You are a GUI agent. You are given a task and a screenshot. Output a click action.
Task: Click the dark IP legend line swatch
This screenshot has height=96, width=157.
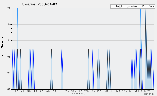click(x=139, y=6)
